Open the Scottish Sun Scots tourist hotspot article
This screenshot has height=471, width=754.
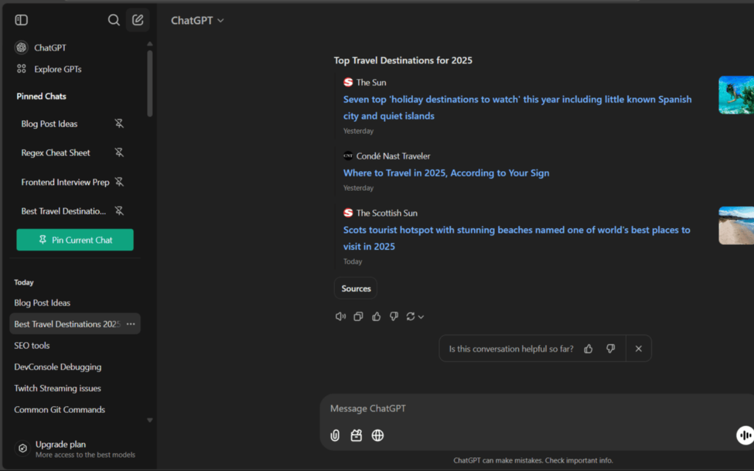point(517,238)
